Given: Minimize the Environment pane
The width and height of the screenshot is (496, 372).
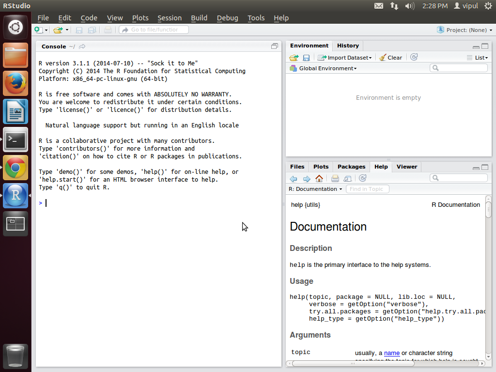Looking at the screenshot, I should [476, 47].
